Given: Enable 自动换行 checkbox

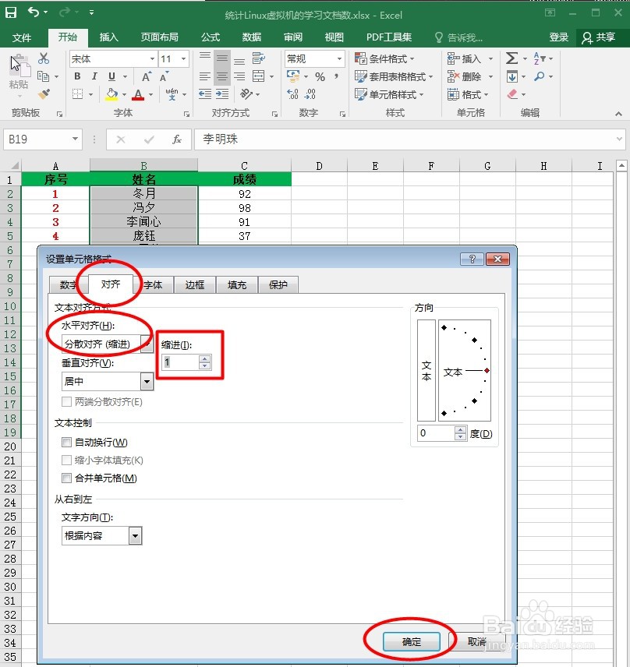Looking at the screenshot, I should click(x=66, y=443).
